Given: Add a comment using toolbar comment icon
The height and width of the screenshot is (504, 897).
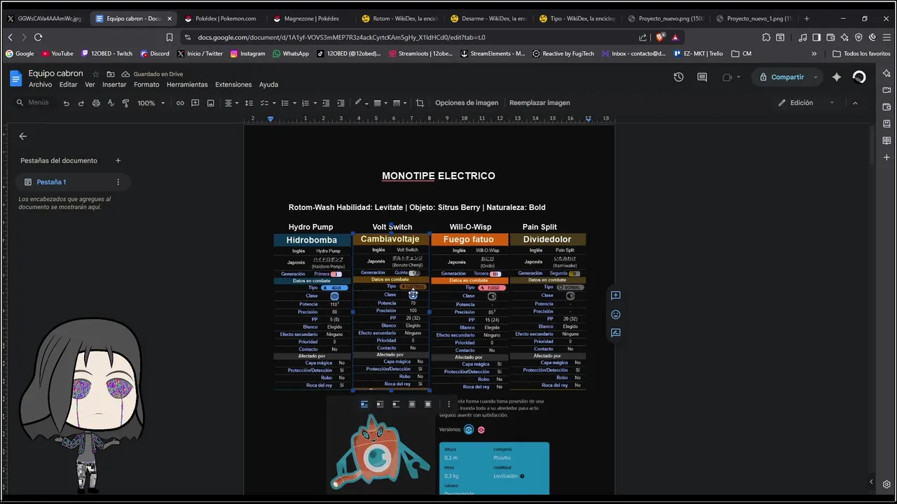Looking at the screenshot, I should tap(195, 103).
